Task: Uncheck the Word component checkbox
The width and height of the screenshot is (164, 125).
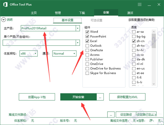Action: point(87,32)
